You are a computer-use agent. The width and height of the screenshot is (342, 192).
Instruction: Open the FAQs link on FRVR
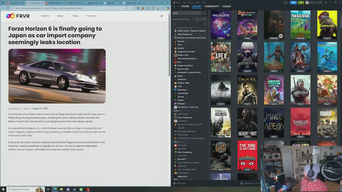pos(75,16)
